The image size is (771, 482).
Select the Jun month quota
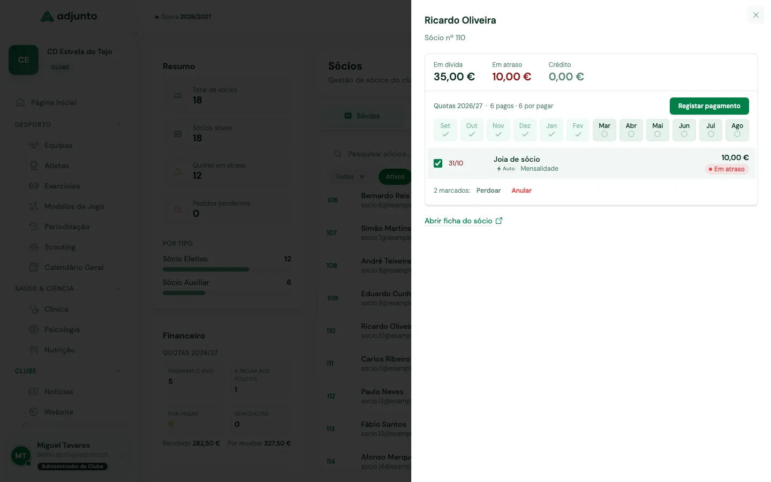pos(684,130)
